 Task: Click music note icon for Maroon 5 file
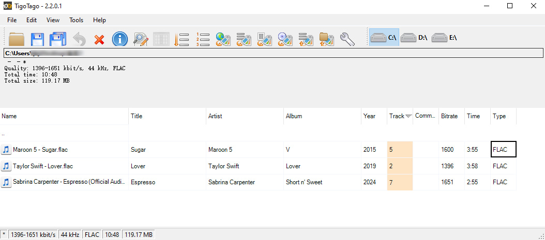coord(6,150)
